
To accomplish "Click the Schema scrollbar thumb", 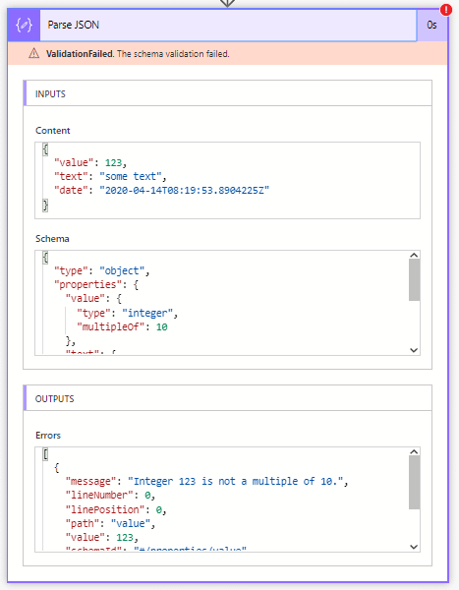I will tap(414, 280).
